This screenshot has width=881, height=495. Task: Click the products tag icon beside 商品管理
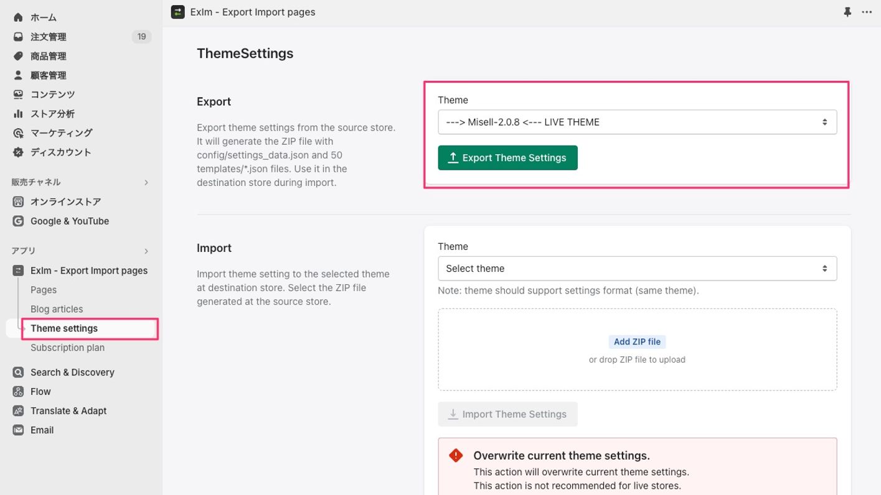(18, 56)
